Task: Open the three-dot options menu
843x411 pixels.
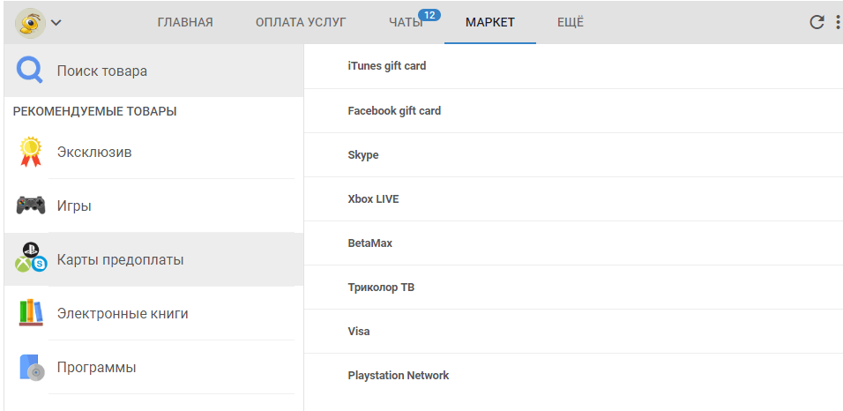Action: 837,22
